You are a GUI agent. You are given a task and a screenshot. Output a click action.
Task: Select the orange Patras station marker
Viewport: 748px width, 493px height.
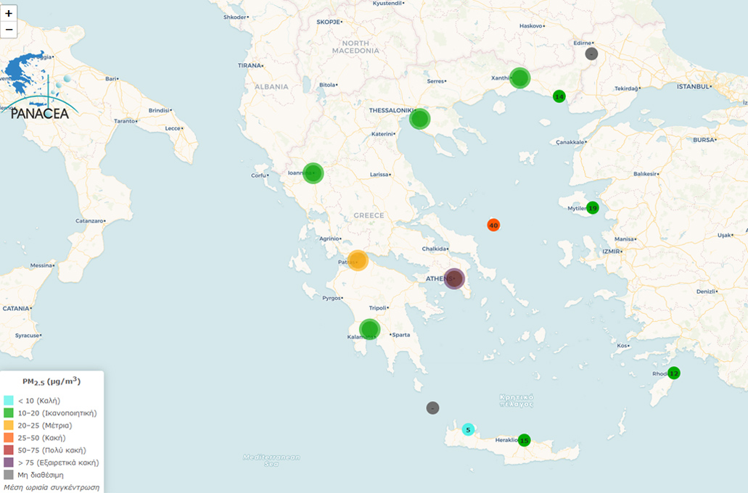click(358, 260)
